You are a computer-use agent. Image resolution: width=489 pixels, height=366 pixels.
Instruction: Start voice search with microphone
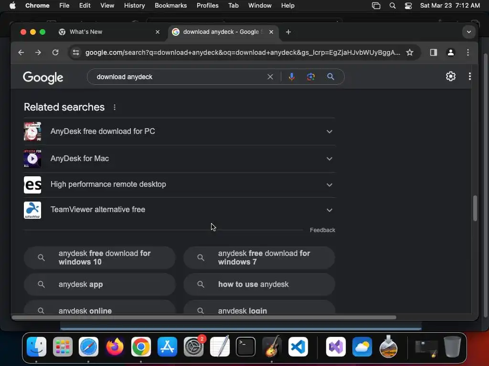[291, 77]
